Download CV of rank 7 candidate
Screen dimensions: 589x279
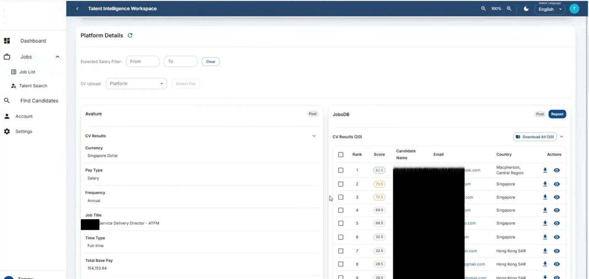point(545,251)
